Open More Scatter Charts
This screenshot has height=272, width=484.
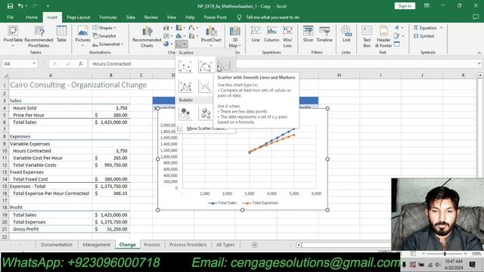pos(206,128)
